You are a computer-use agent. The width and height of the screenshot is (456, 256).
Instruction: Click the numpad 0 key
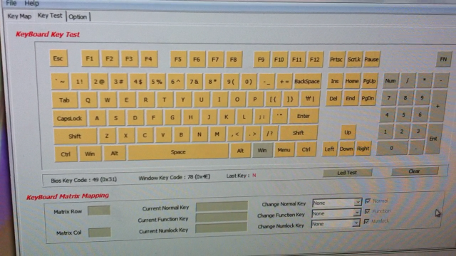pos(392,149)
